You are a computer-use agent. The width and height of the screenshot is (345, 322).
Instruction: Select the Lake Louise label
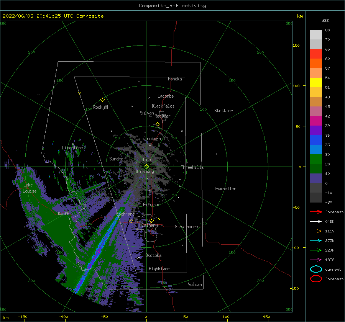[30, 188]
